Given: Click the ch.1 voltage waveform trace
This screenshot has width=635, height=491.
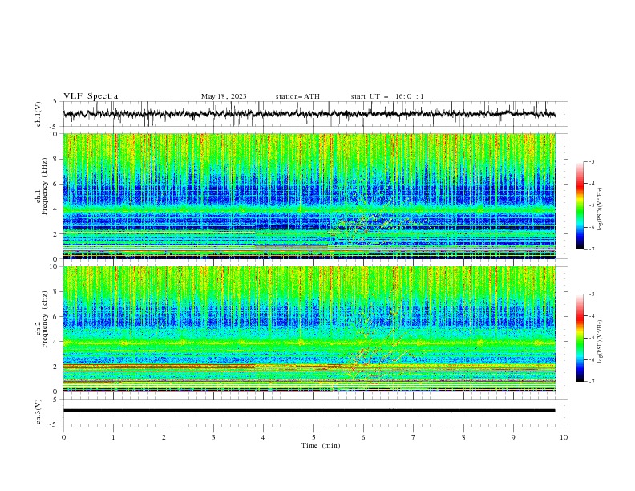Looking at the screenshot, I should tap(309, 114).
